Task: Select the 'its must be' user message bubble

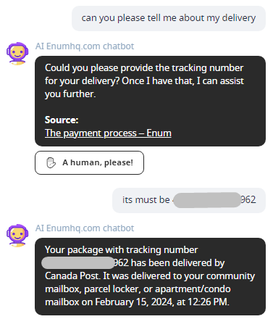Action: [x=189, y=200]
